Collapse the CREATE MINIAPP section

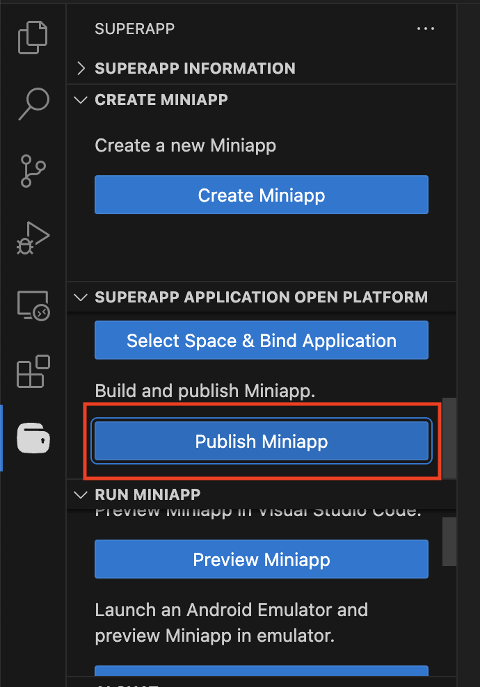[x=262, y=99]
